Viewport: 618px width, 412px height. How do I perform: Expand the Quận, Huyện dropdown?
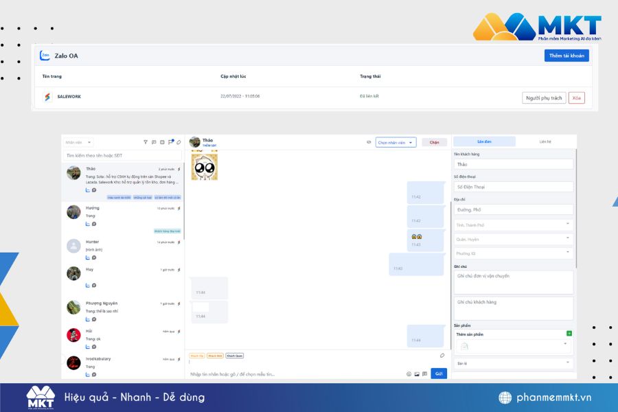[x=514, y=239]
